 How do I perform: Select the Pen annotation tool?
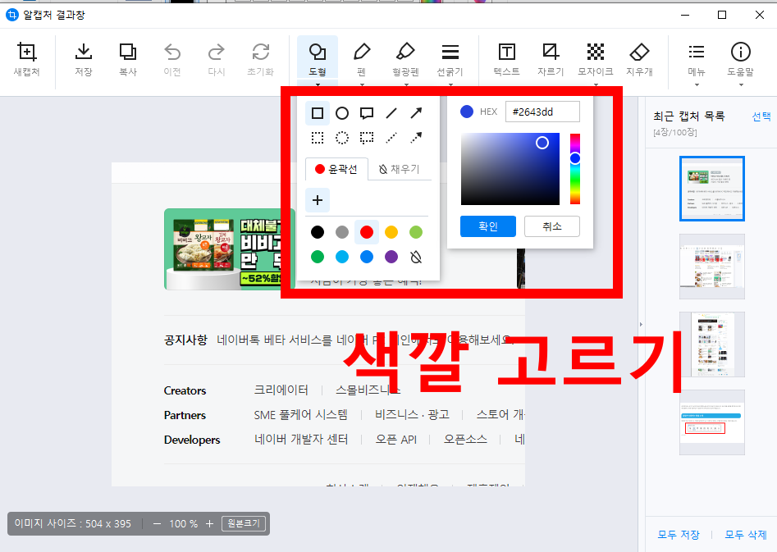click(x=363, y=57)
